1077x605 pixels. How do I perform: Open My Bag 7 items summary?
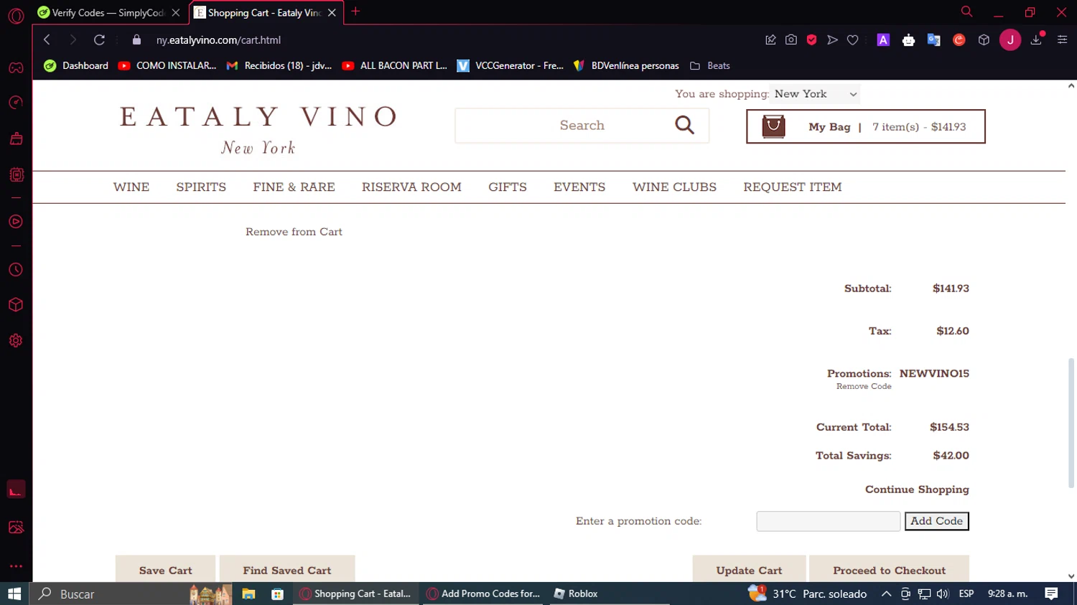(865, 126)
